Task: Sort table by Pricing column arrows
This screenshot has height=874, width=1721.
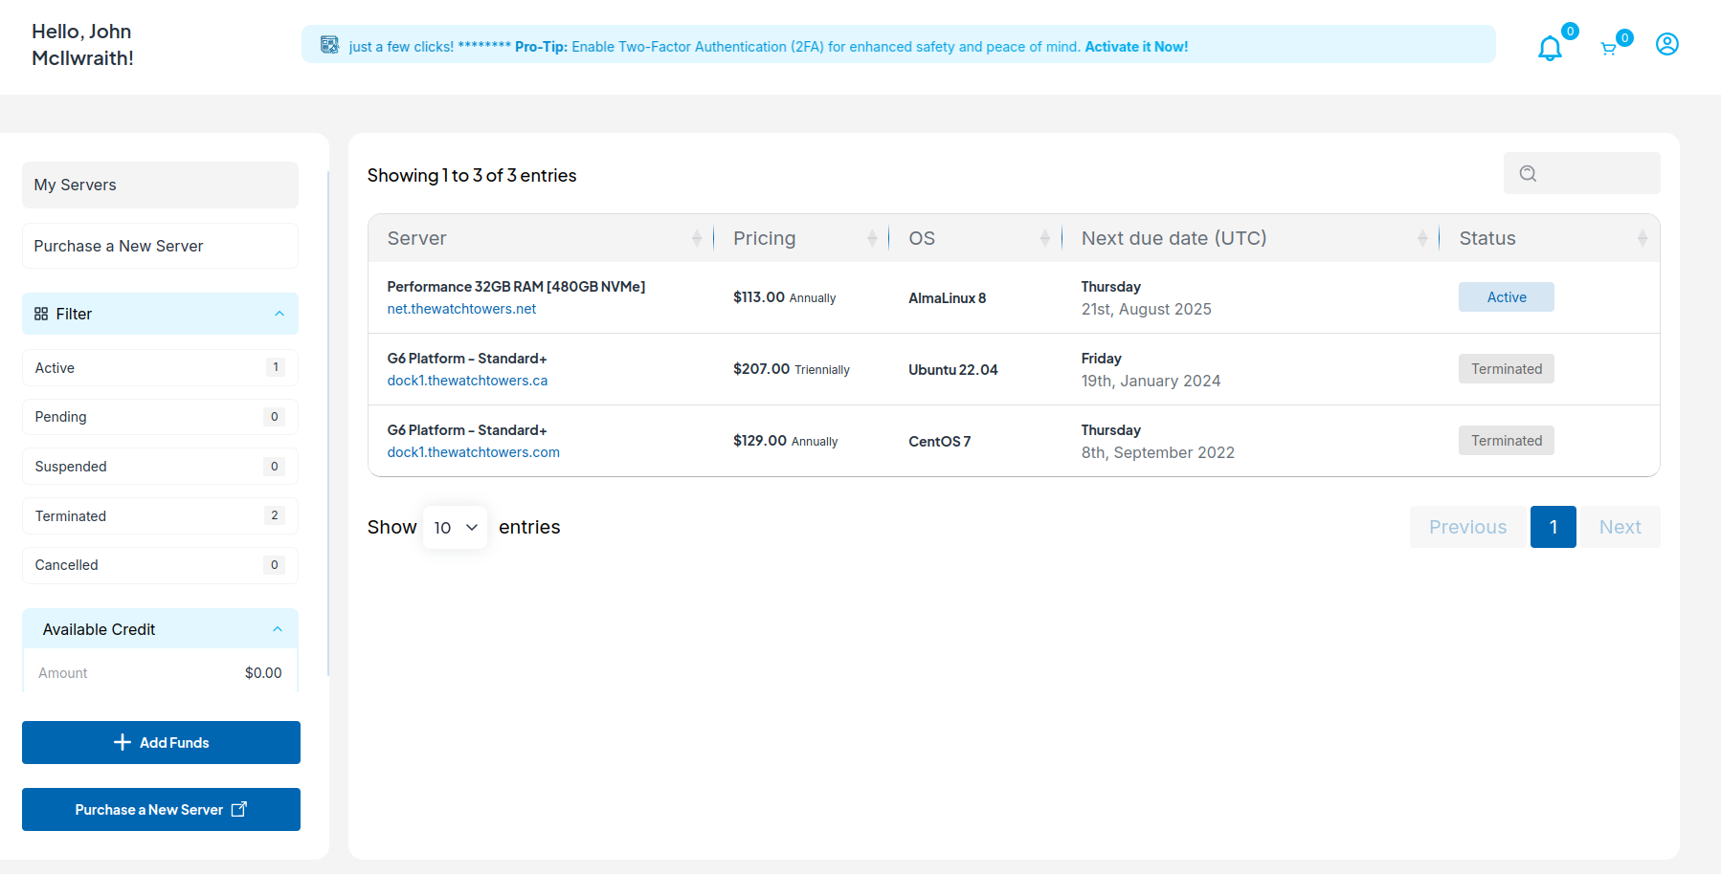Action: pos(872,238)
